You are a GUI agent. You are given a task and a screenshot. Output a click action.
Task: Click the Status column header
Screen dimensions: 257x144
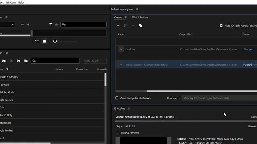246,34
